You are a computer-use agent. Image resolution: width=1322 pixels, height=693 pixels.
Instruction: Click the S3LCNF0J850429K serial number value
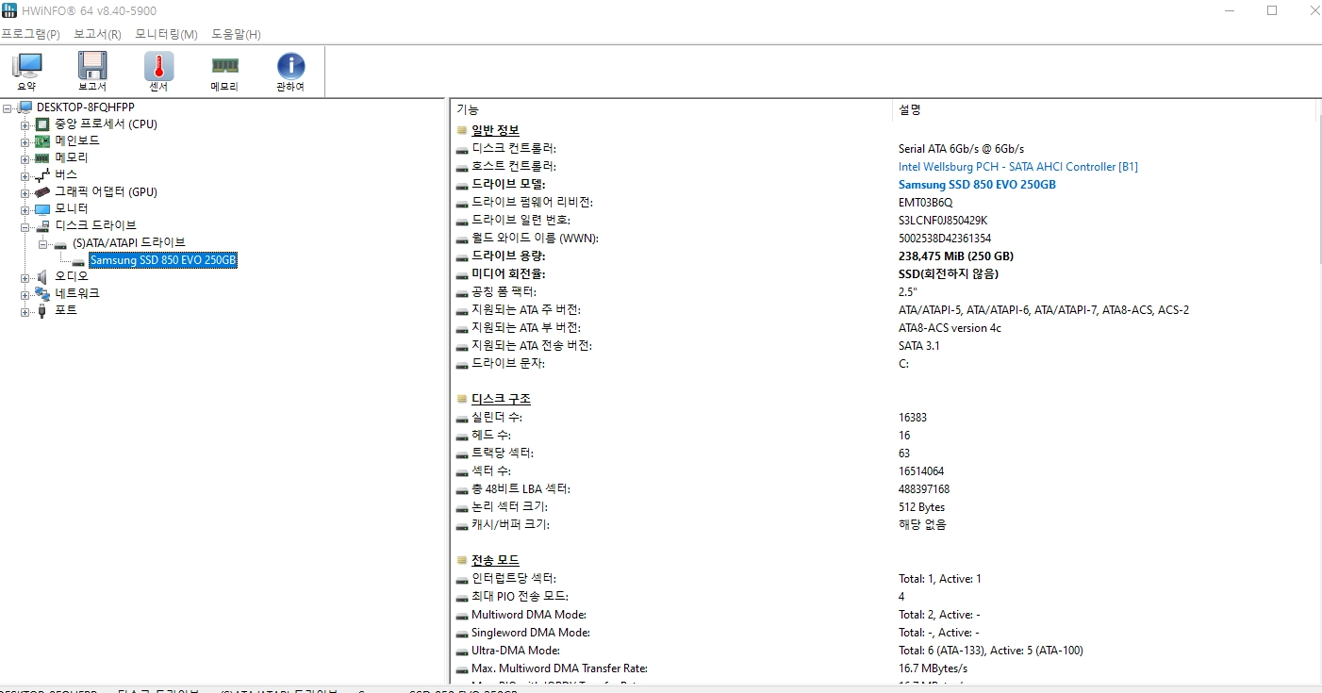(x=943, y=221)
